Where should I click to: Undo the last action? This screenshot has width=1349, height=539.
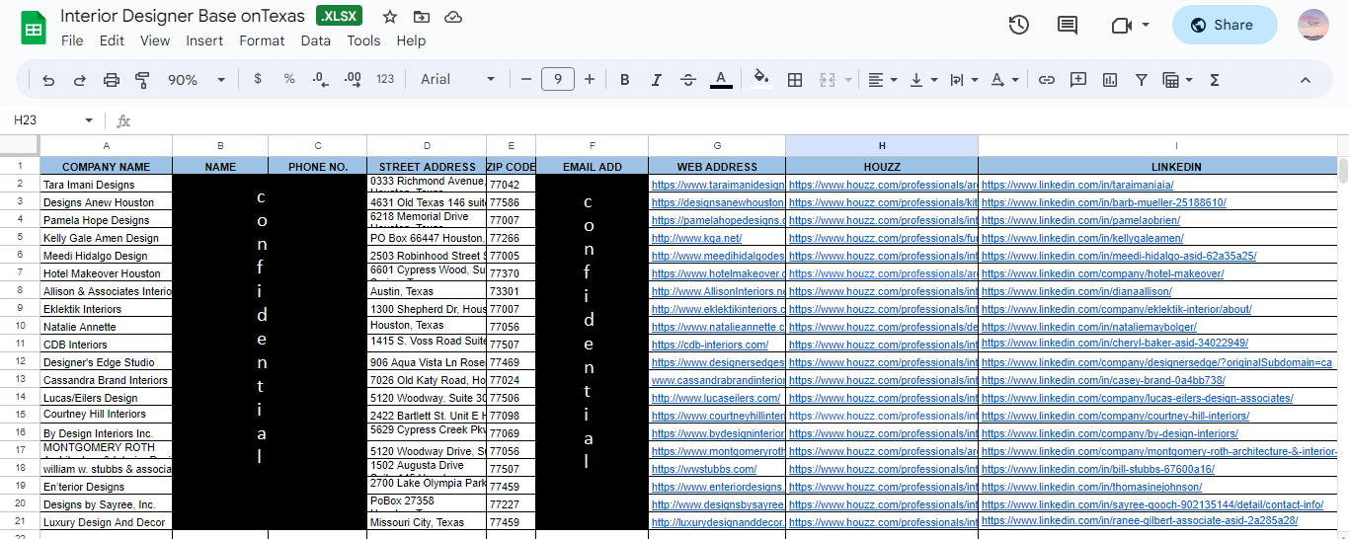coord(48,80)
